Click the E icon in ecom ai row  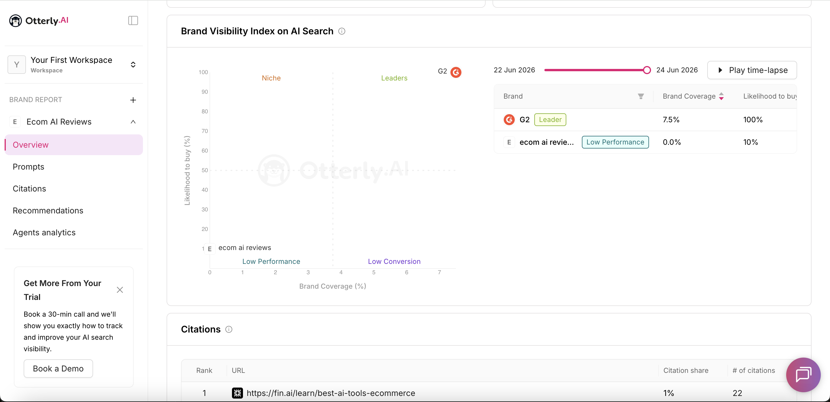coord(509,142)
